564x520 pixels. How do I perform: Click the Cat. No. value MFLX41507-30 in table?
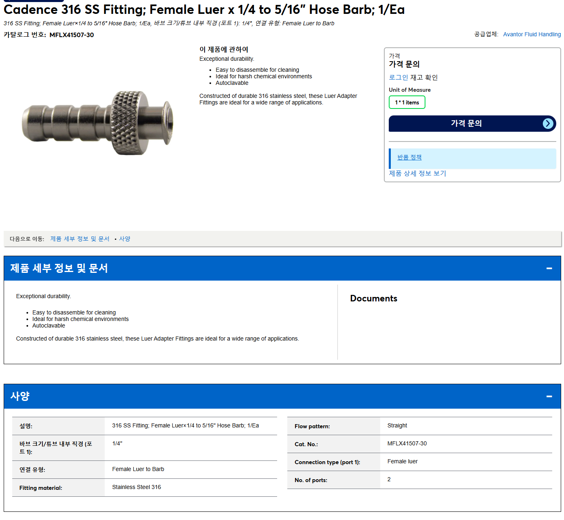[407, 444]
